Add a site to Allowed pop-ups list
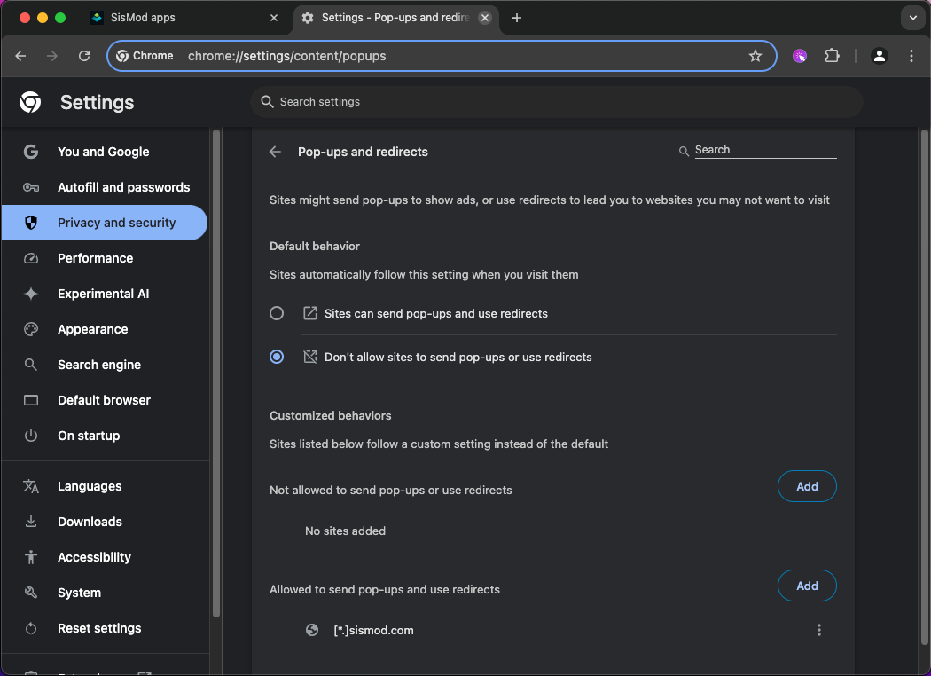Screen dimensions: 931x676 point(807,586)
